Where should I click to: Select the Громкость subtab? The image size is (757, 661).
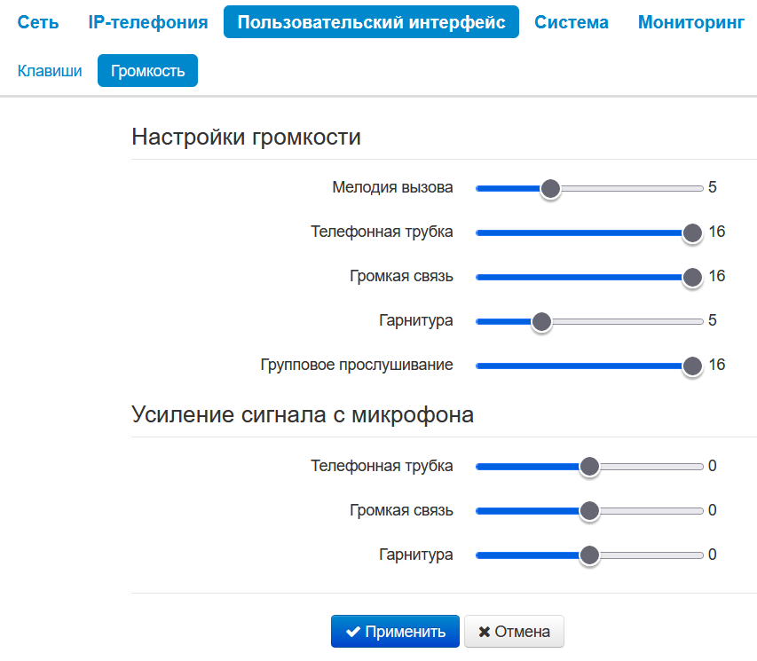tap(148, 71)
